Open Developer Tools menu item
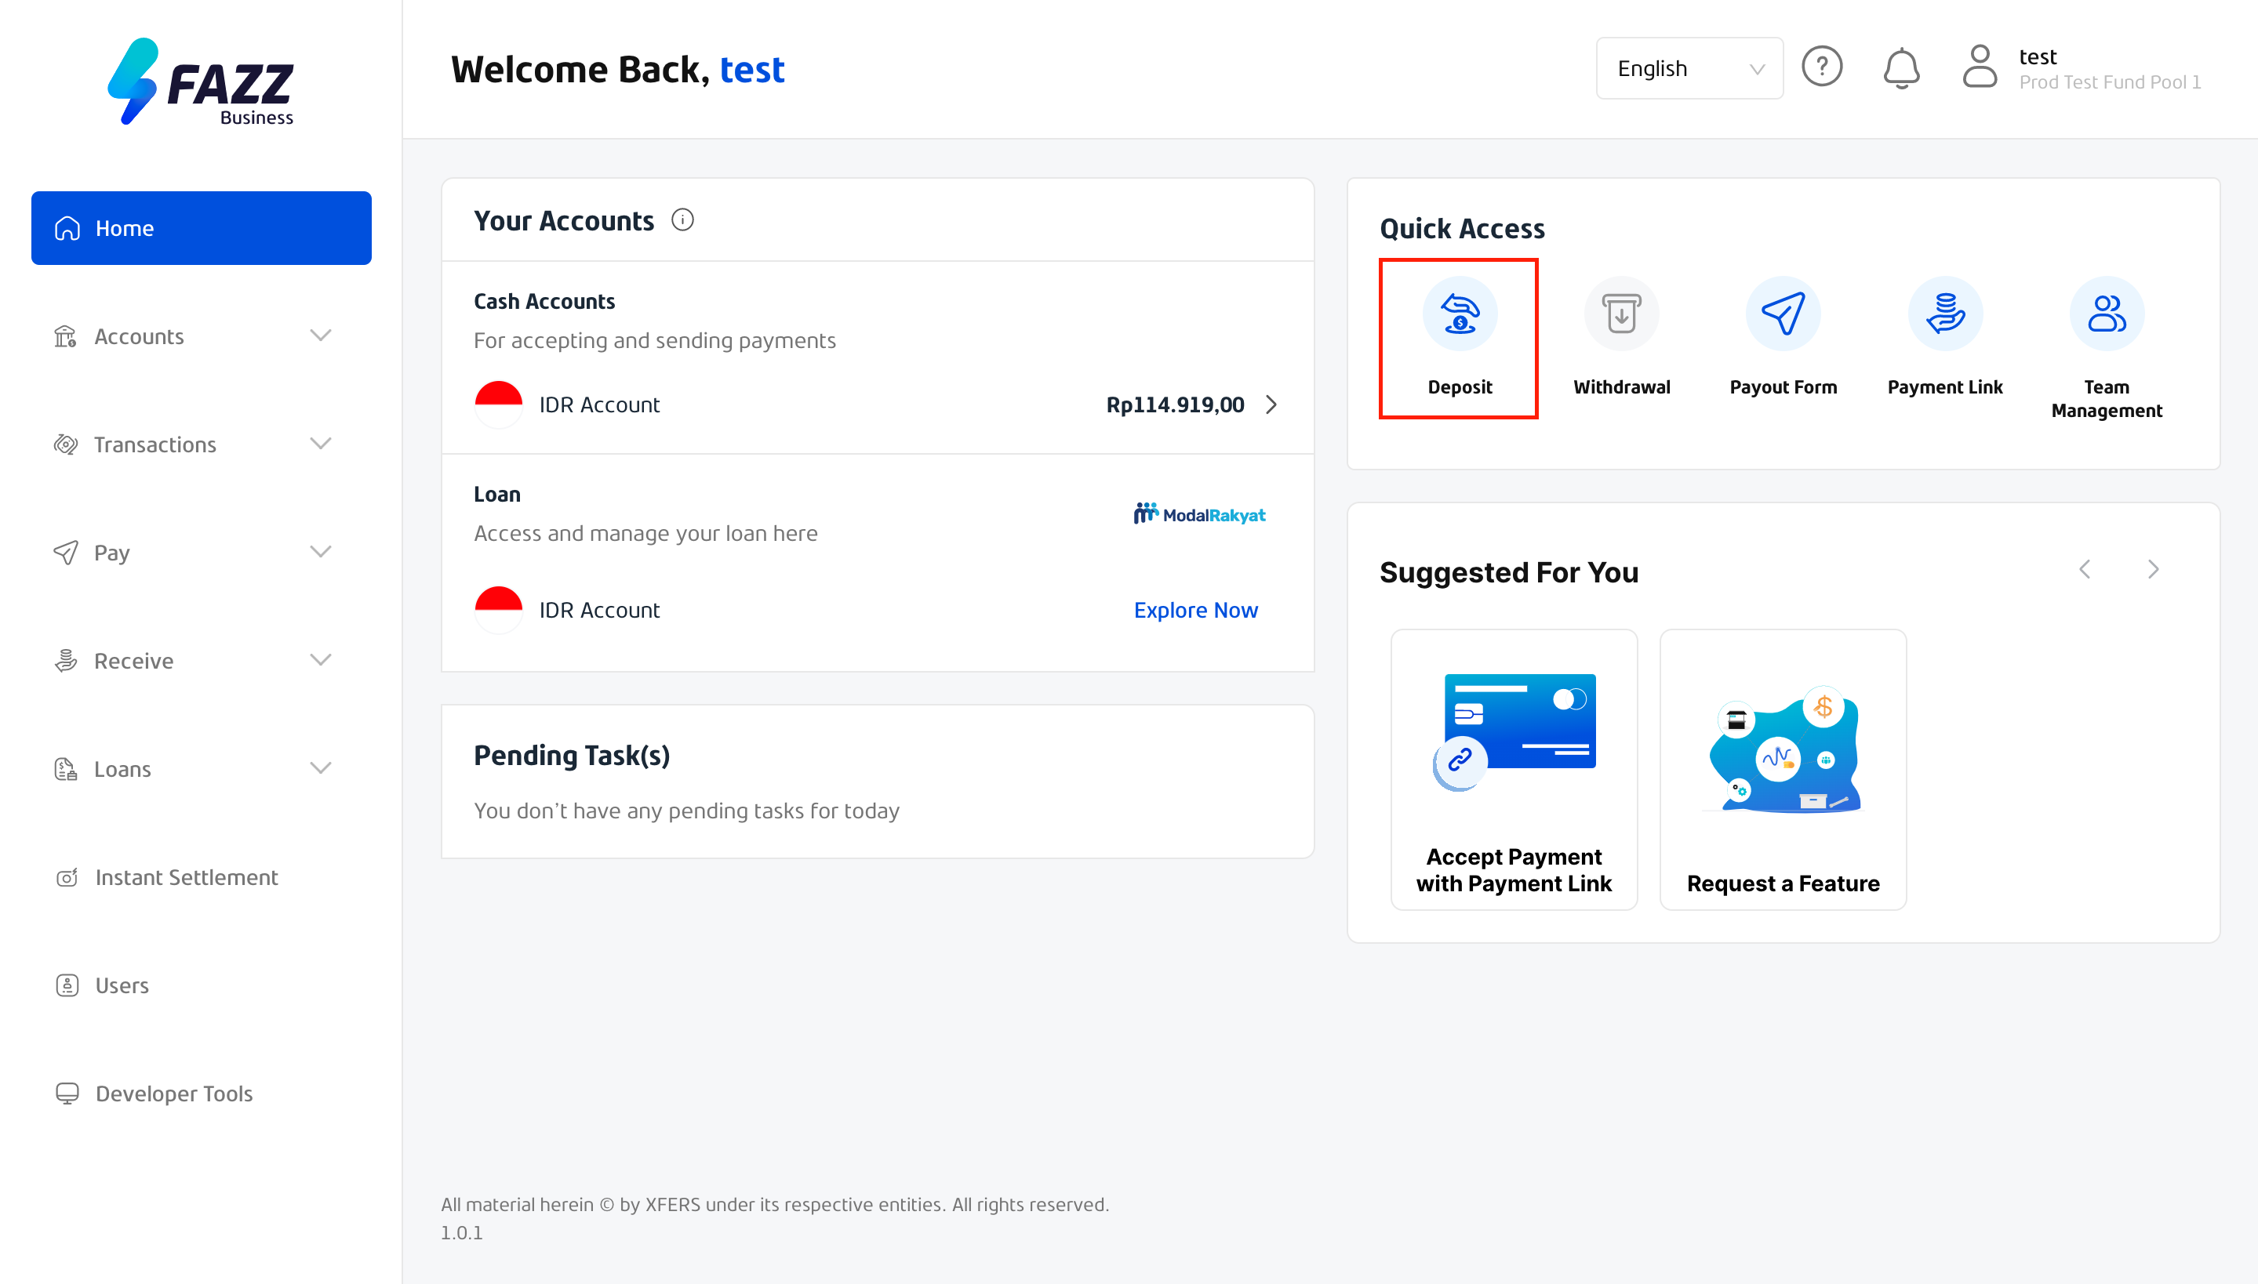2258x1284 pixels. click(x=202, y=1094)
